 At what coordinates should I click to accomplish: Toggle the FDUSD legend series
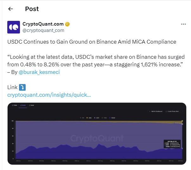click(112, 118)
